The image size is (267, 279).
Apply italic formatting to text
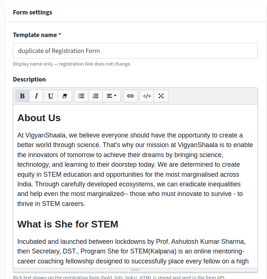pos(36,96)
